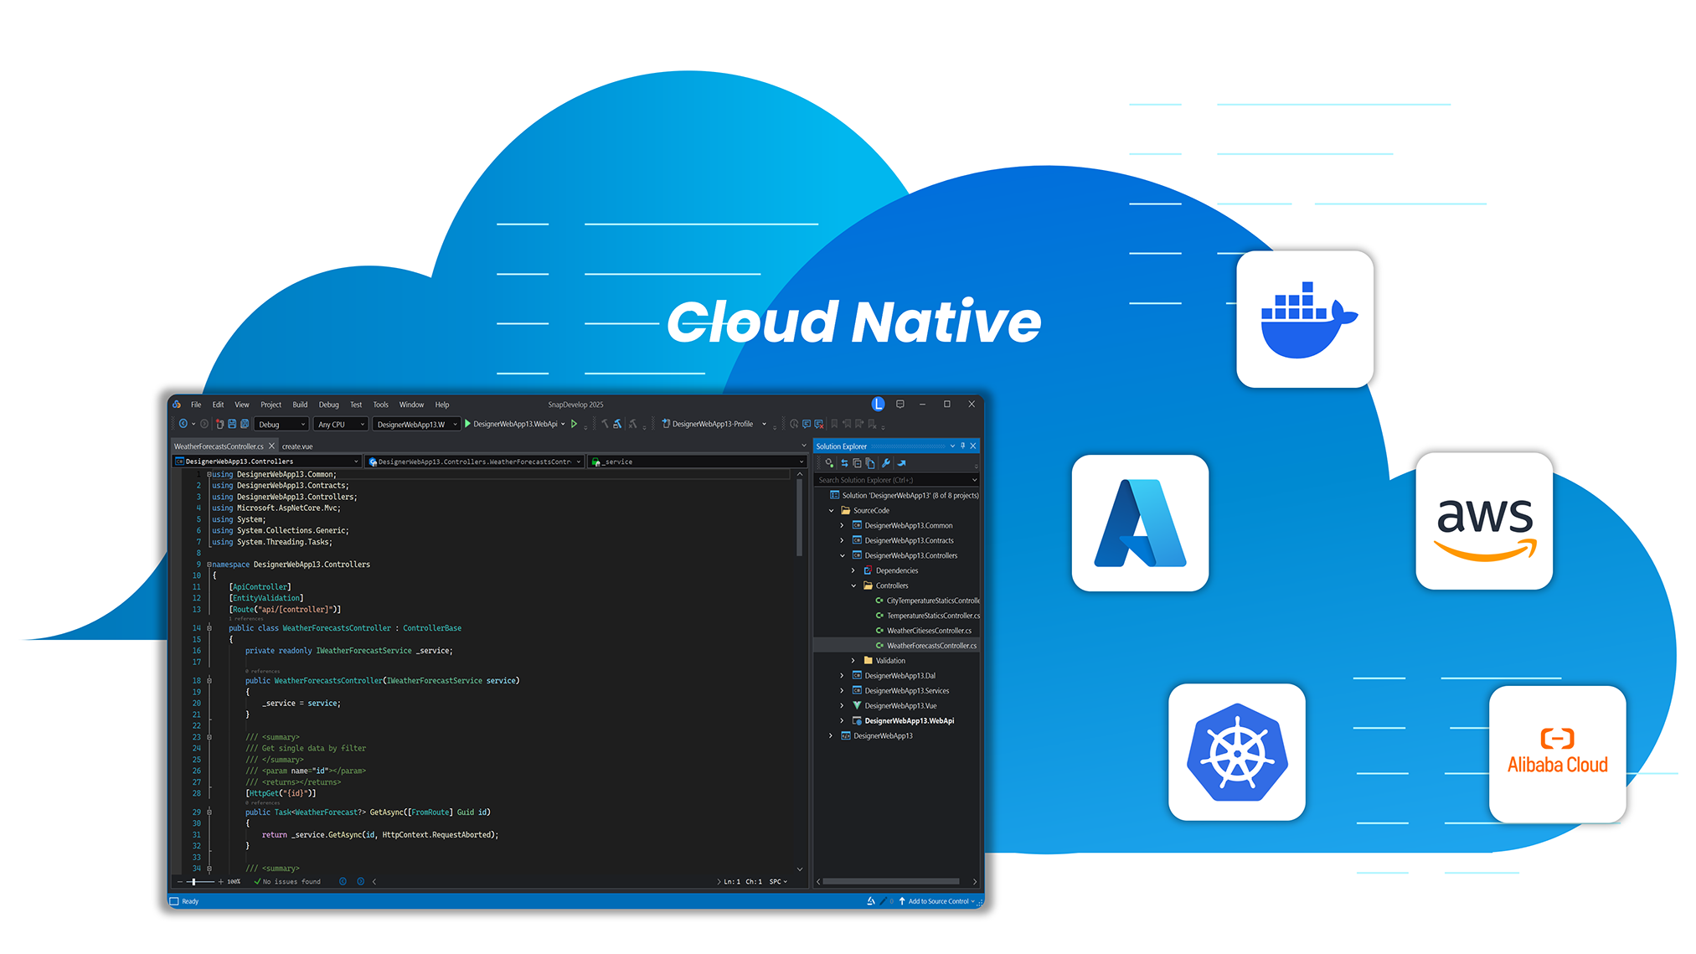
Task: Click the editor vertical scrollbar thumb
Action: [x=799, y=517]
